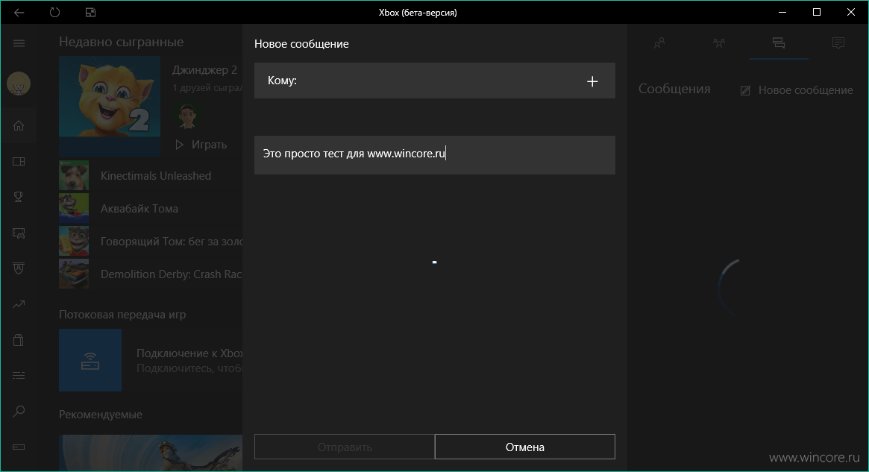Maximize the Xbox window
Image resolution: width=869 pixels, height=472 pixels.
(816, 12)
